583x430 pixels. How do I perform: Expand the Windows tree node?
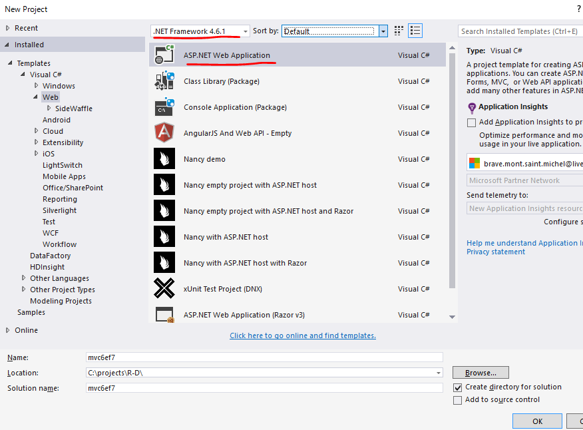36,85
